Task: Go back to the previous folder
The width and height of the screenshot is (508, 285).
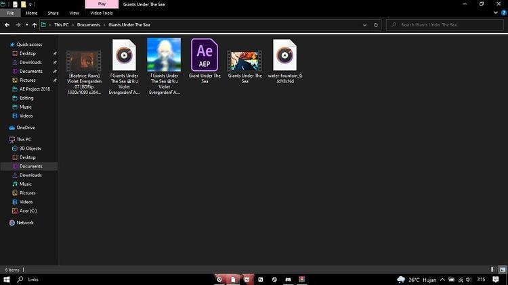Action: 7,25
